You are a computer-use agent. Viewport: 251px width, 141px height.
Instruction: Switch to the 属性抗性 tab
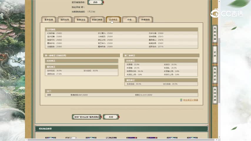click(x=64, y=20)
